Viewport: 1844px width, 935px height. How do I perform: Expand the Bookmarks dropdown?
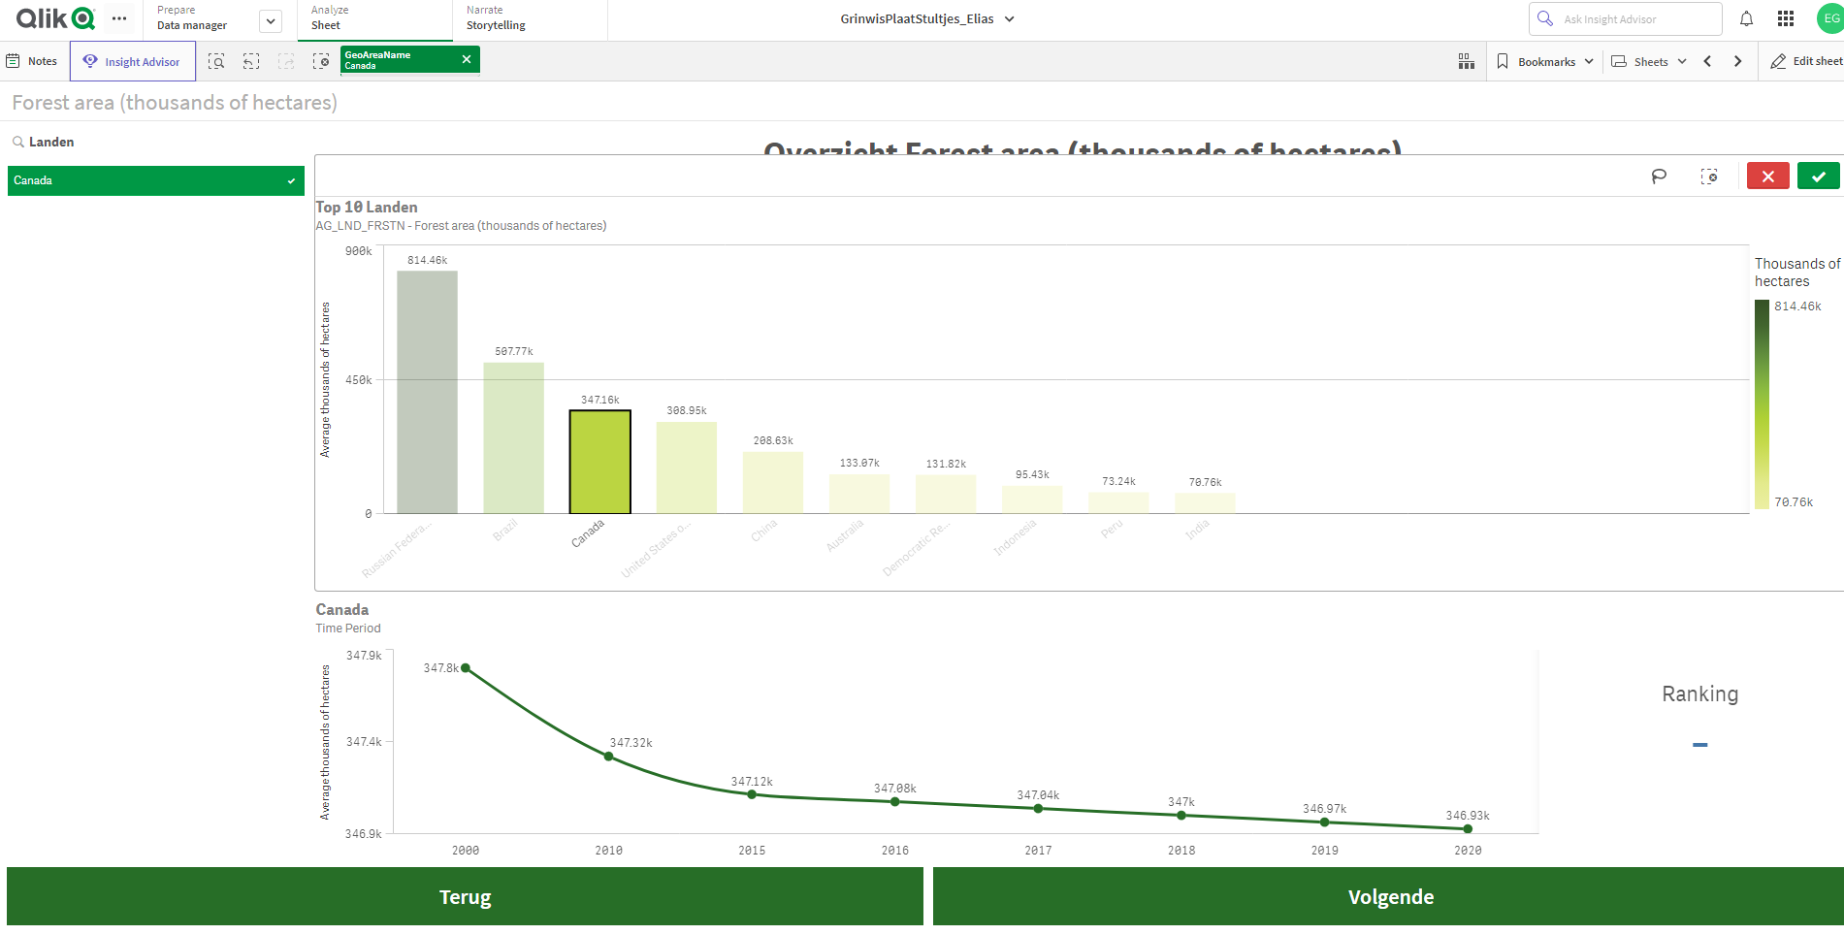(x=1544, y=60)
